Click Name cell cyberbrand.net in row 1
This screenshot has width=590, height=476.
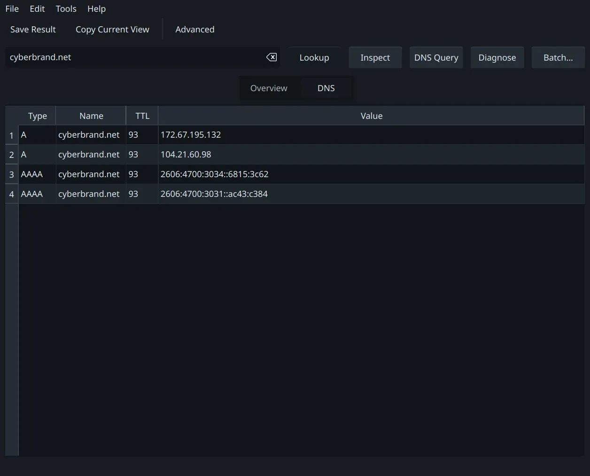[91, 135]
